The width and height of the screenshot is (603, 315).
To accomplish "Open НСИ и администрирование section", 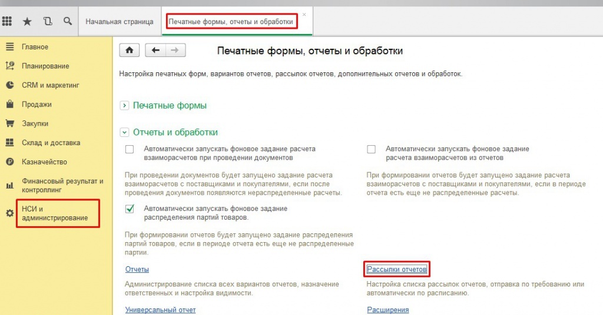I will 55,213.
